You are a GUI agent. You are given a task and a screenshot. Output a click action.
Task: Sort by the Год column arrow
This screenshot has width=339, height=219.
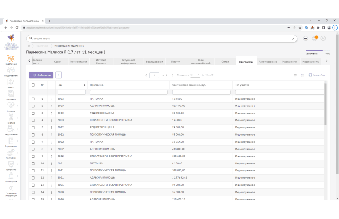pos(84,85)
